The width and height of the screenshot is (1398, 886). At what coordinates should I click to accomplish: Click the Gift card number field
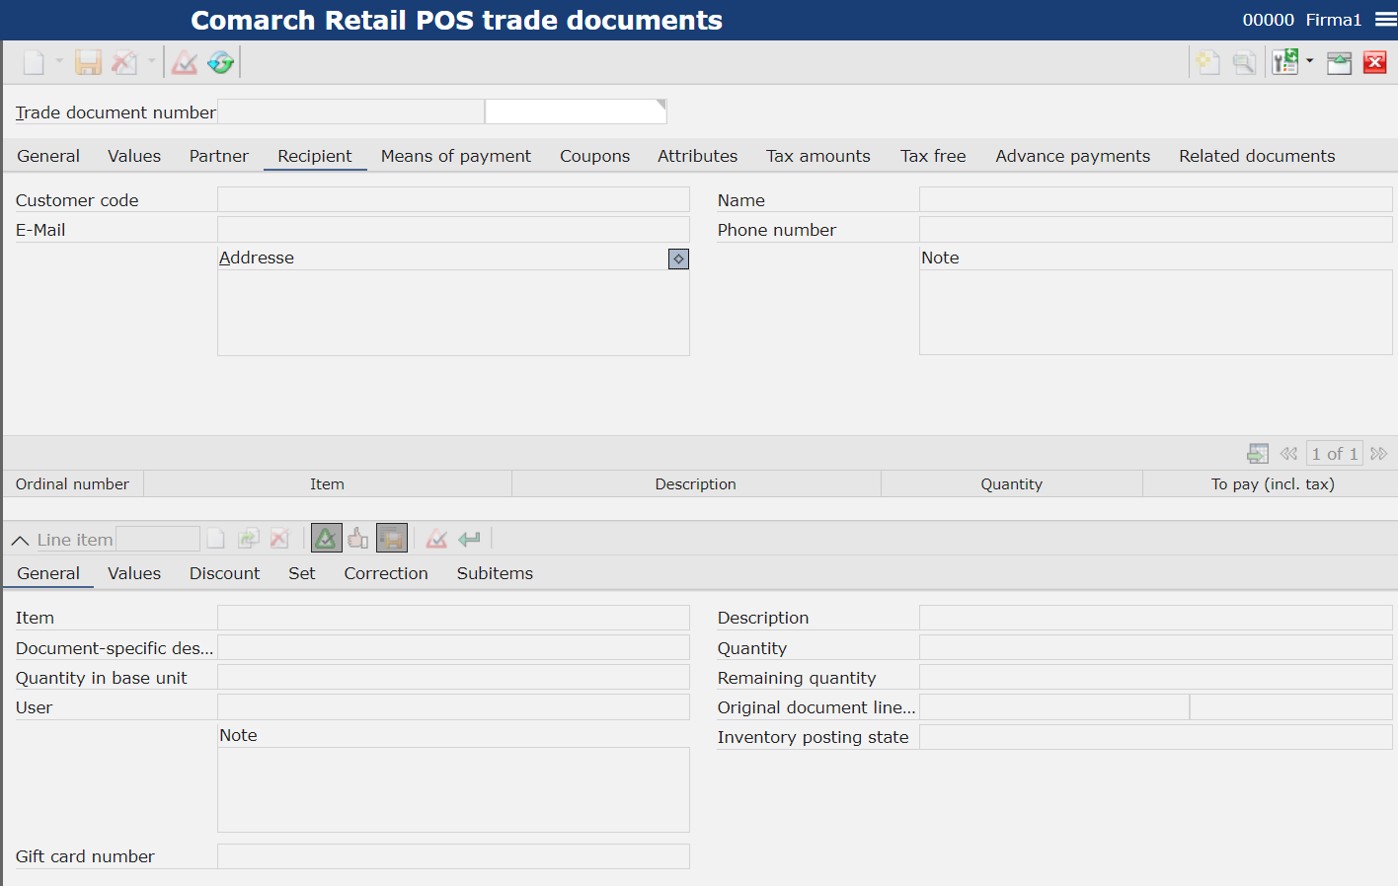453,856
